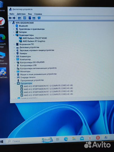Screen dimensions: 114x152
Task: Collapse the WIN-82QSE4NO6AR root node
Action: click(10, 23)
